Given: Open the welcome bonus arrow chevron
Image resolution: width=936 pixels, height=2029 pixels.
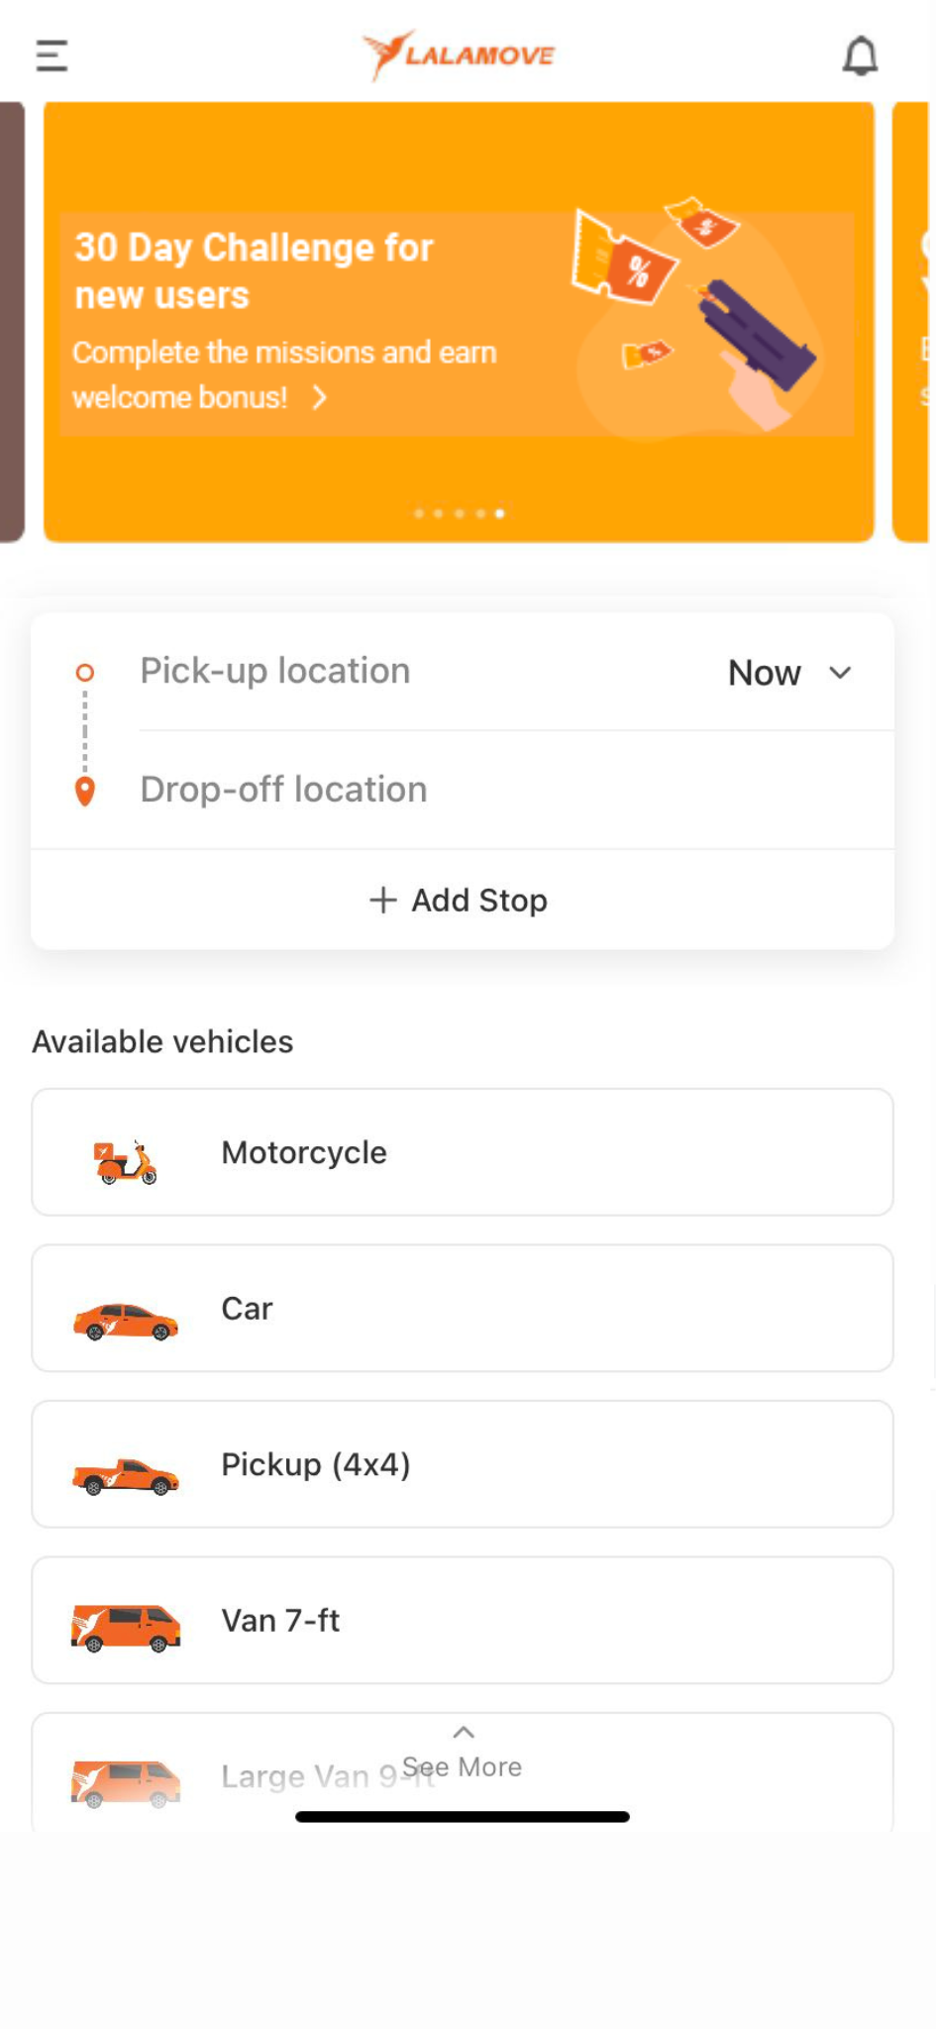Looking at the screenshot, I should (319, 397).
